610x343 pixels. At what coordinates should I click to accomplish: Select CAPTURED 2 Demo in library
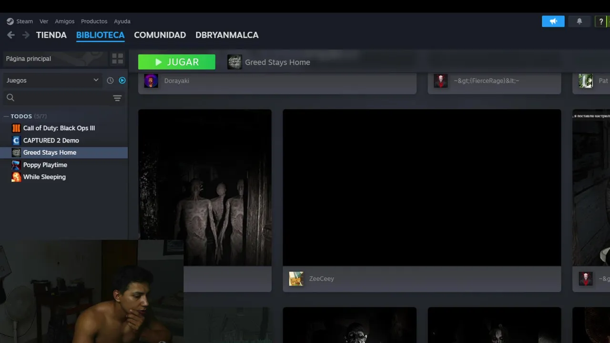point(51,141)
